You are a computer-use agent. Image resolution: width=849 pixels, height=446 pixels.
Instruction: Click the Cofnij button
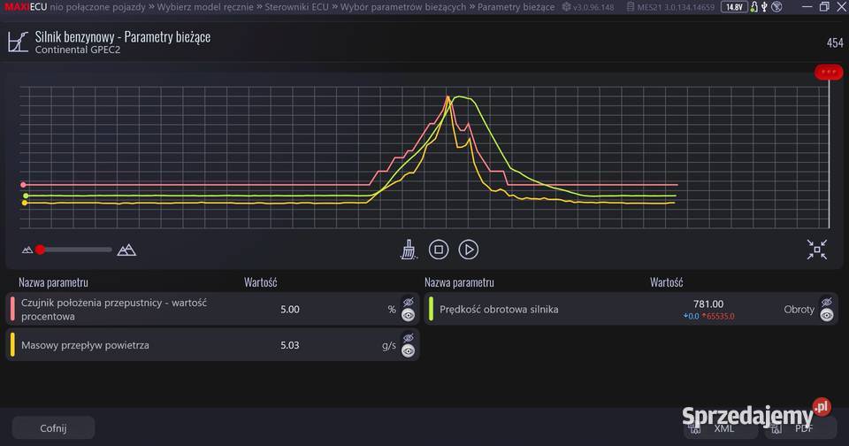pyautogui.click(x=53, y=428)
